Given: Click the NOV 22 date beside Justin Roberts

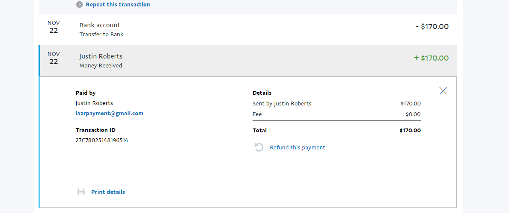Looking at the screenshot, I should tap(54, 58).
